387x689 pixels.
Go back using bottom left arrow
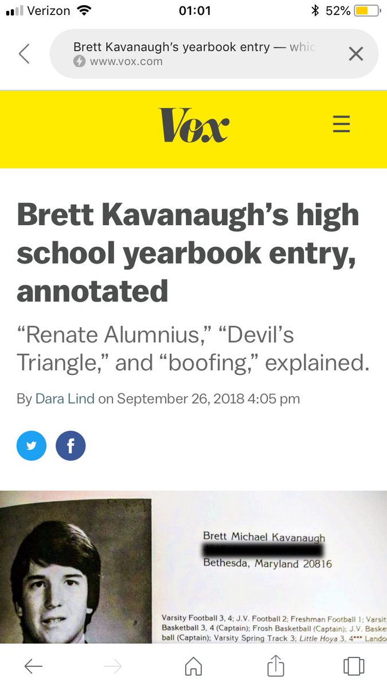pos(33,666)
